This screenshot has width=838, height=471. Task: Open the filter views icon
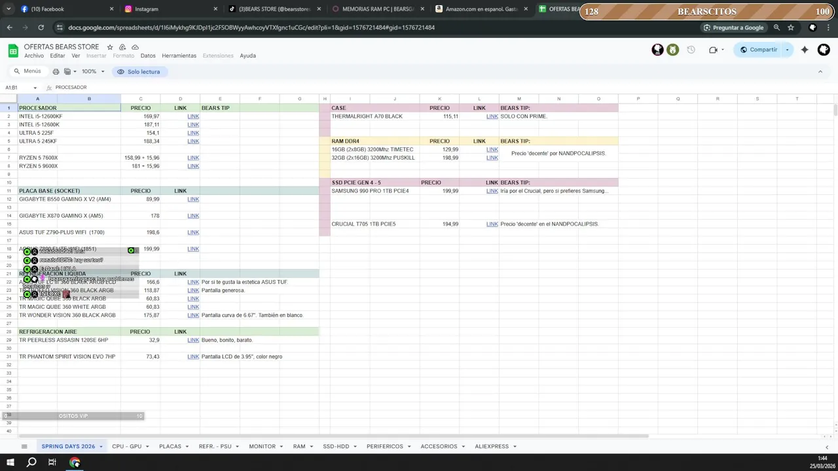click(69, 71)
